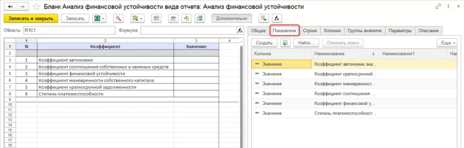
Task: Click the Наименование1 column header
Action: click(x=413, y=54)
